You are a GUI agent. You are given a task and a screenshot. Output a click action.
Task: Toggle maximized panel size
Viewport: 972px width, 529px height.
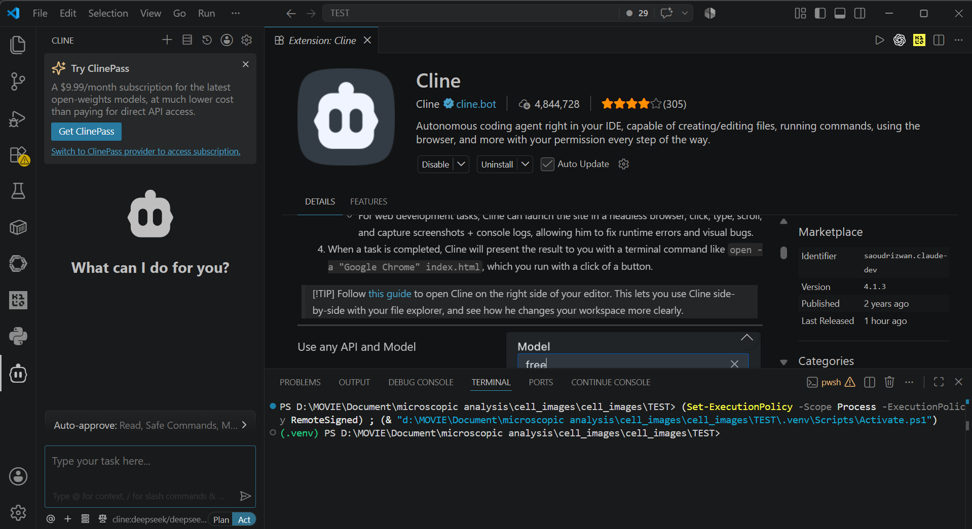tap(939, 382)
